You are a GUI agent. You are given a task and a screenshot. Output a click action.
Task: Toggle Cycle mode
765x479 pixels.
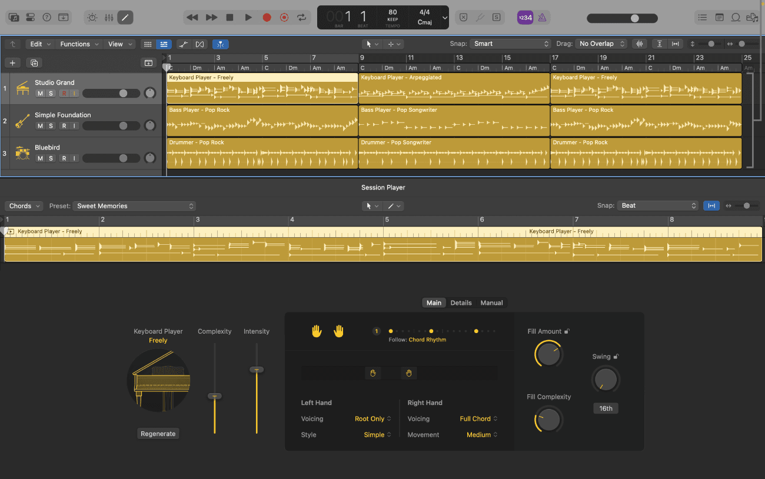click(x=302, y=18)
